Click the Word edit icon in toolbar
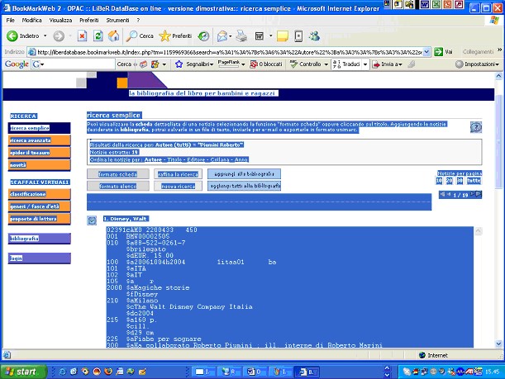 coord(260,36)
